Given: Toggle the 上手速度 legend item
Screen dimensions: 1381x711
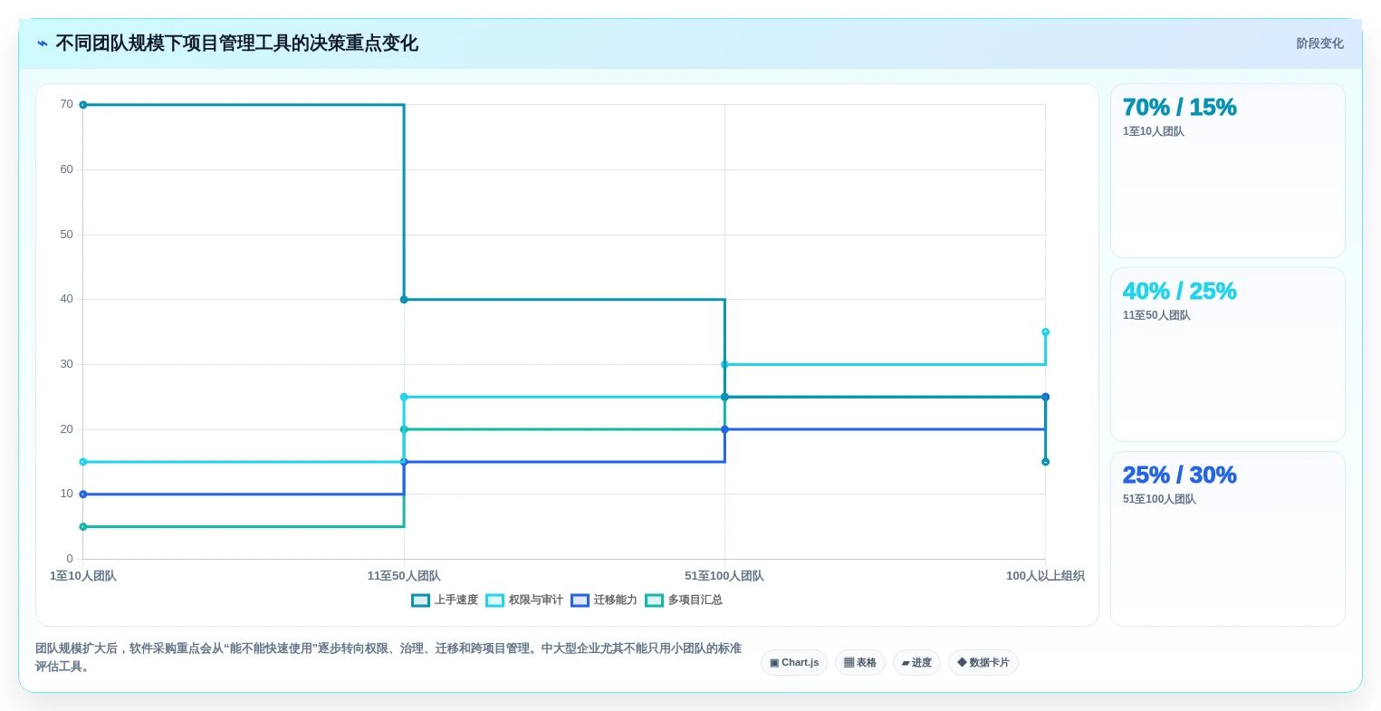Looking at the screenshot, I should point(445,600).
